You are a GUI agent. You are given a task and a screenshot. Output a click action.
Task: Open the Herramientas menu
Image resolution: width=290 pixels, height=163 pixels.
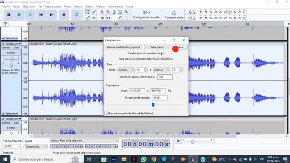[115, 6]
